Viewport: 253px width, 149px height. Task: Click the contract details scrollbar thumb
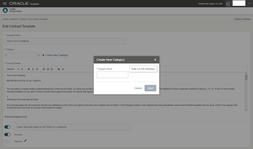pos(246,77)
